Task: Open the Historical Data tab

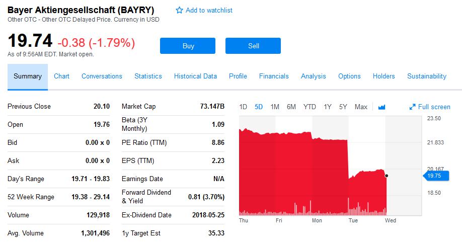Action: (195, 76)
